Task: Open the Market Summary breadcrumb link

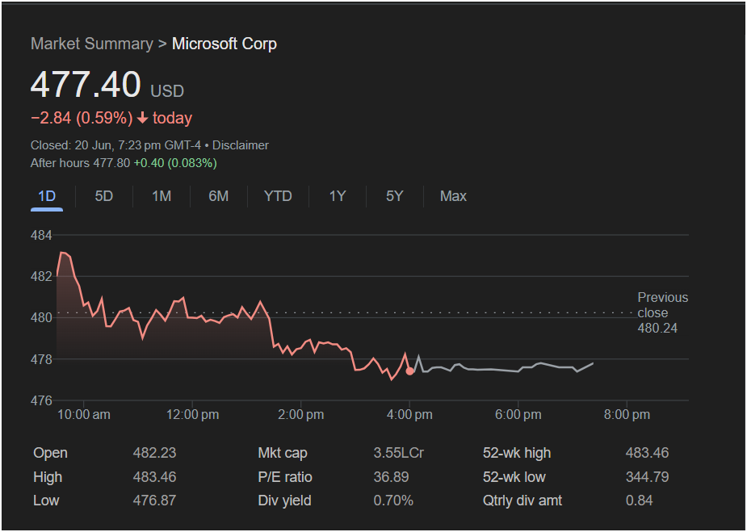Action: pyautogui.click(x=92, y=44)
